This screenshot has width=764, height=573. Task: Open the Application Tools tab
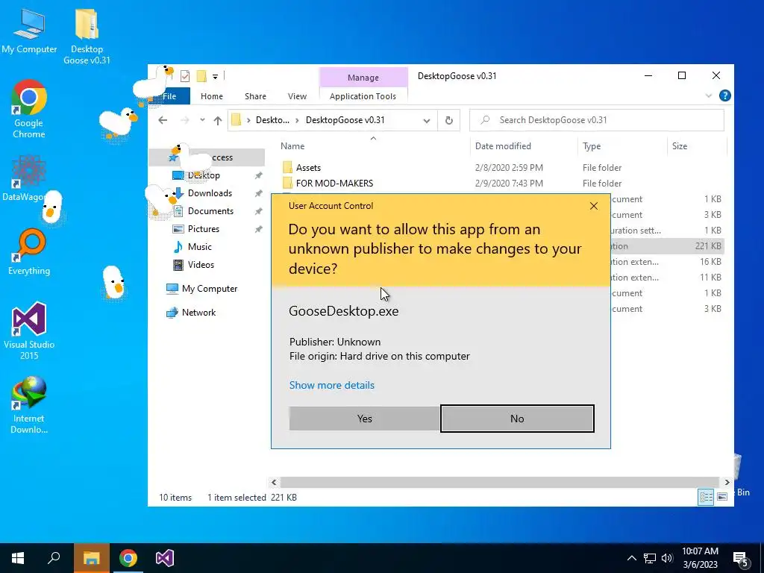363,96
